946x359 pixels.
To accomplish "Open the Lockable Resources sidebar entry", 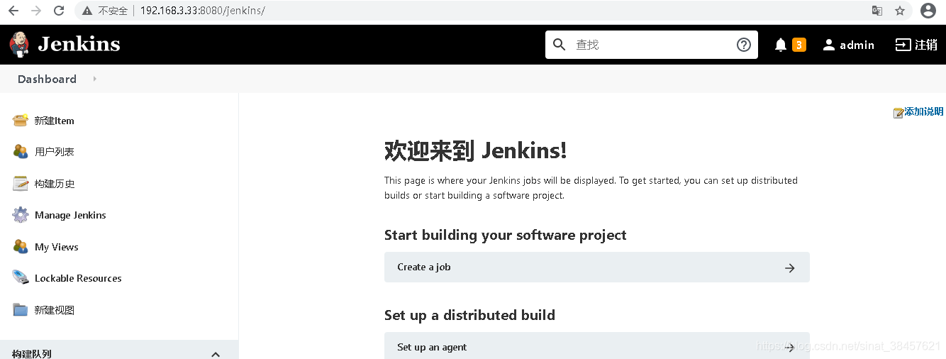I will click(78, 278).
